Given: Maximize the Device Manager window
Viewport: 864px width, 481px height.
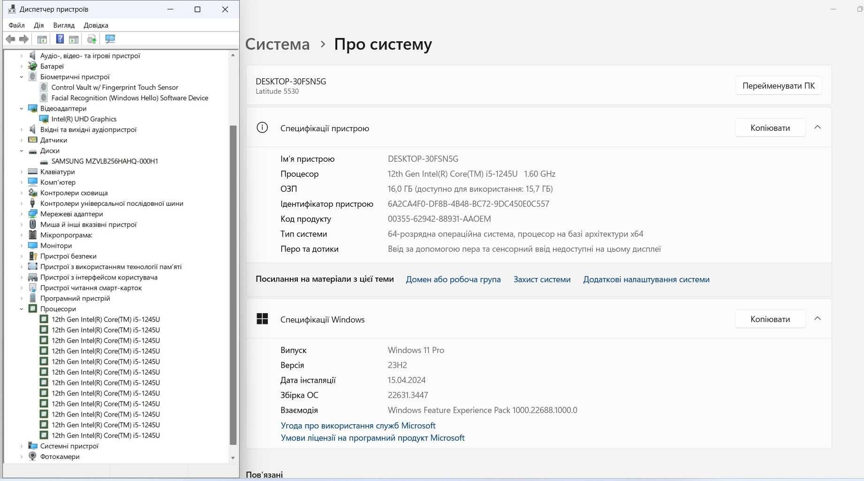Looking at the screenshot, I should pos(197,9).
